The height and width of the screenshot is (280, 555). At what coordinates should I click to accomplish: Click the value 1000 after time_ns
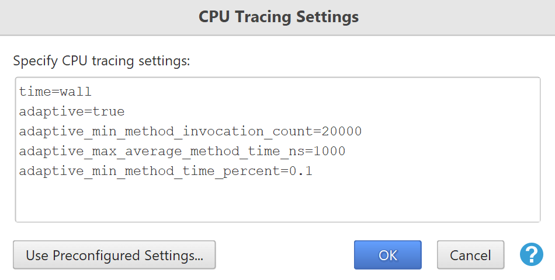329,151
